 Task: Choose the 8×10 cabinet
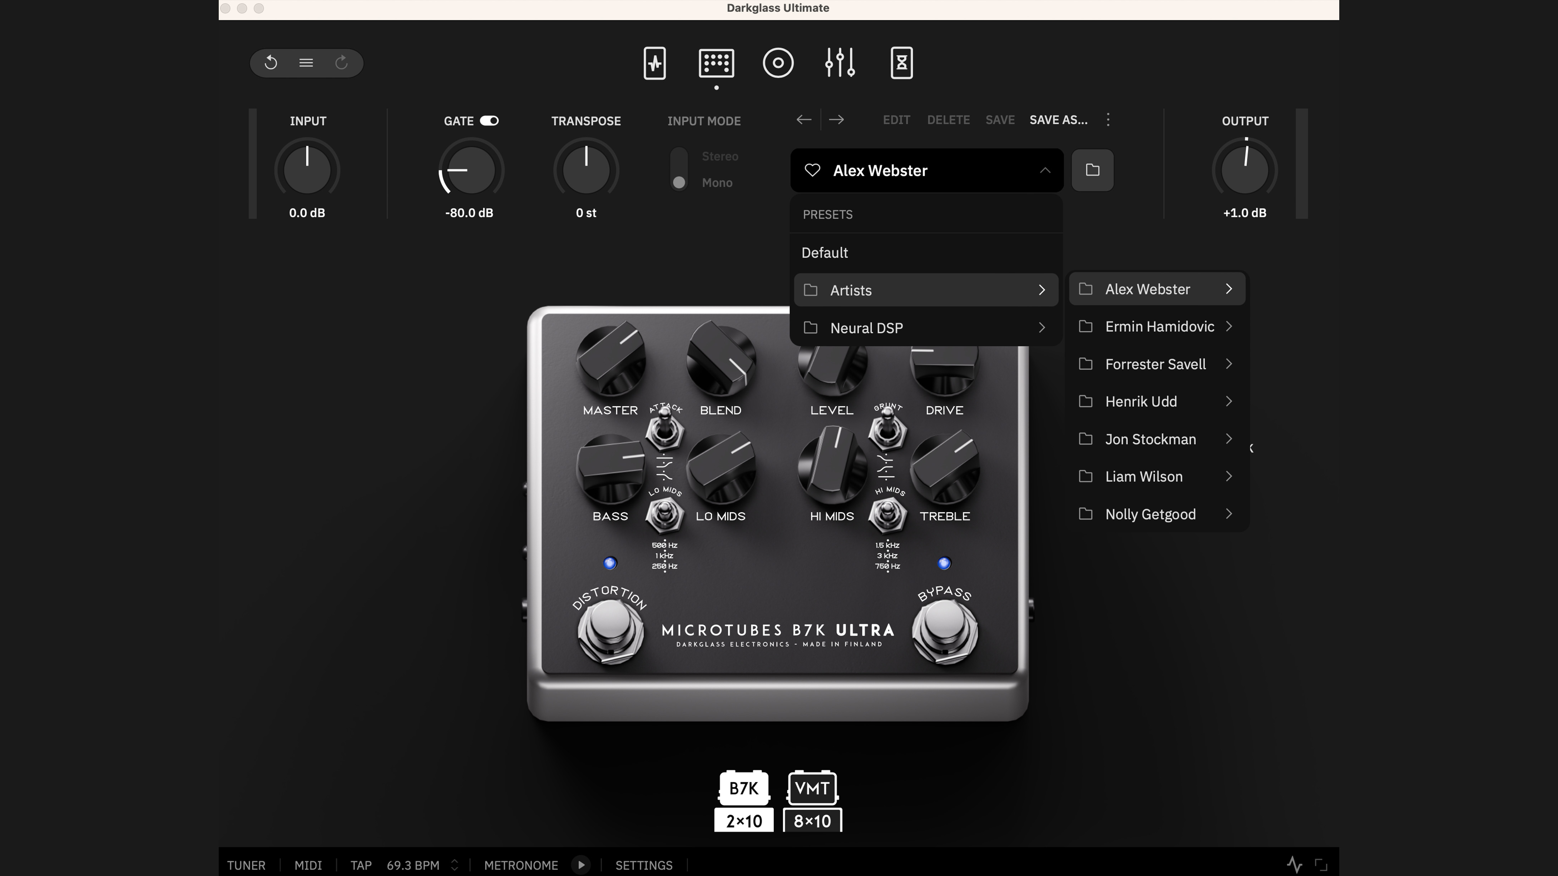point(812,820)
